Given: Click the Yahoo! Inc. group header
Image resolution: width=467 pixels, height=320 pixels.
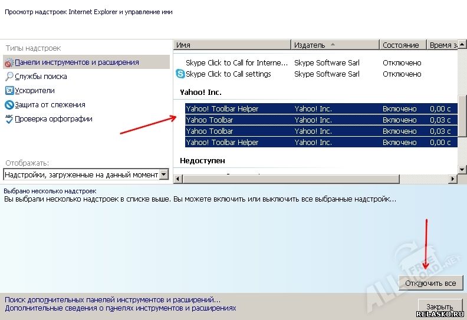Looking at the screenshot, I should click(200, 93).
